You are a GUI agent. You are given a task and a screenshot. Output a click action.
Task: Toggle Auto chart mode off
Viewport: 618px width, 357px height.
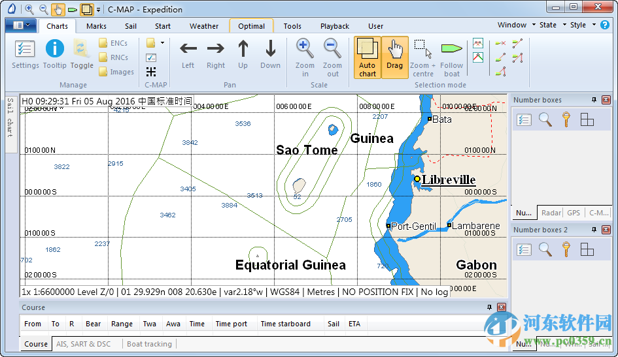click(x=368, y=58)
